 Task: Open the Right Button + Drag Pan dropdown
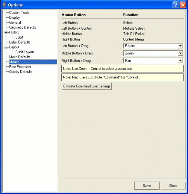click(x=153, y=61)
